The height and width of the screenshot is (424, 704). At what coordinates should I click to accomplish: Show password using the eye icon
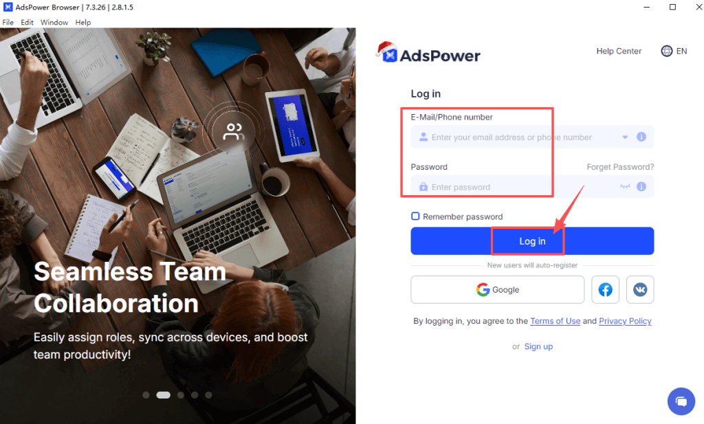coord(625,187)
